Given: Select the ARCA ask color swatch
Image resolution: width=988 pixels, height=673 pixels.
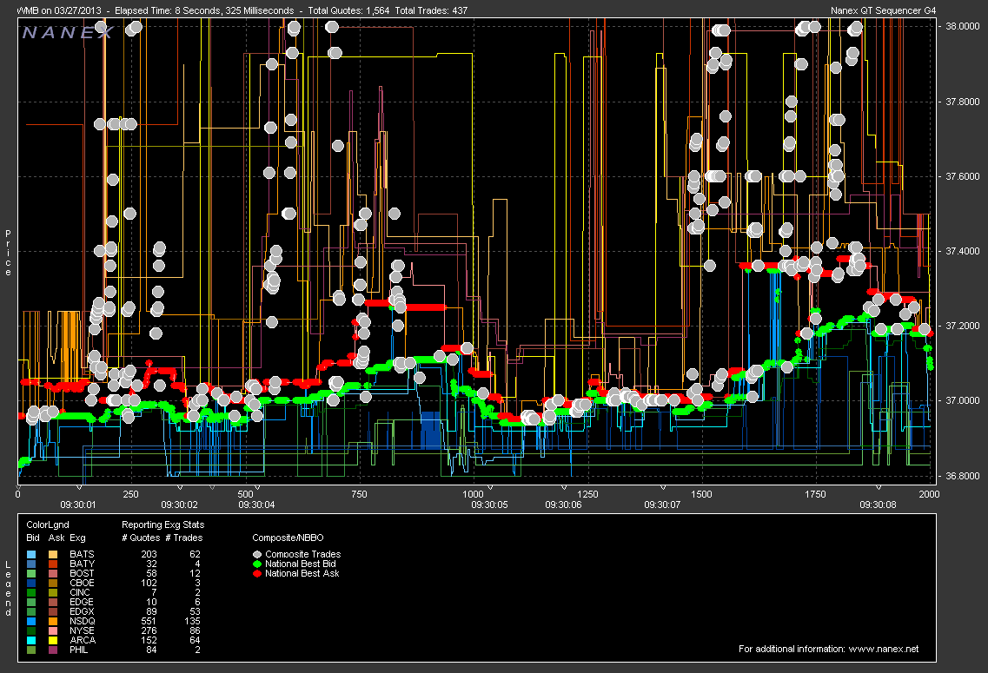Looking at the screenshot, I should pyautogui.click(x=54, y=640).
